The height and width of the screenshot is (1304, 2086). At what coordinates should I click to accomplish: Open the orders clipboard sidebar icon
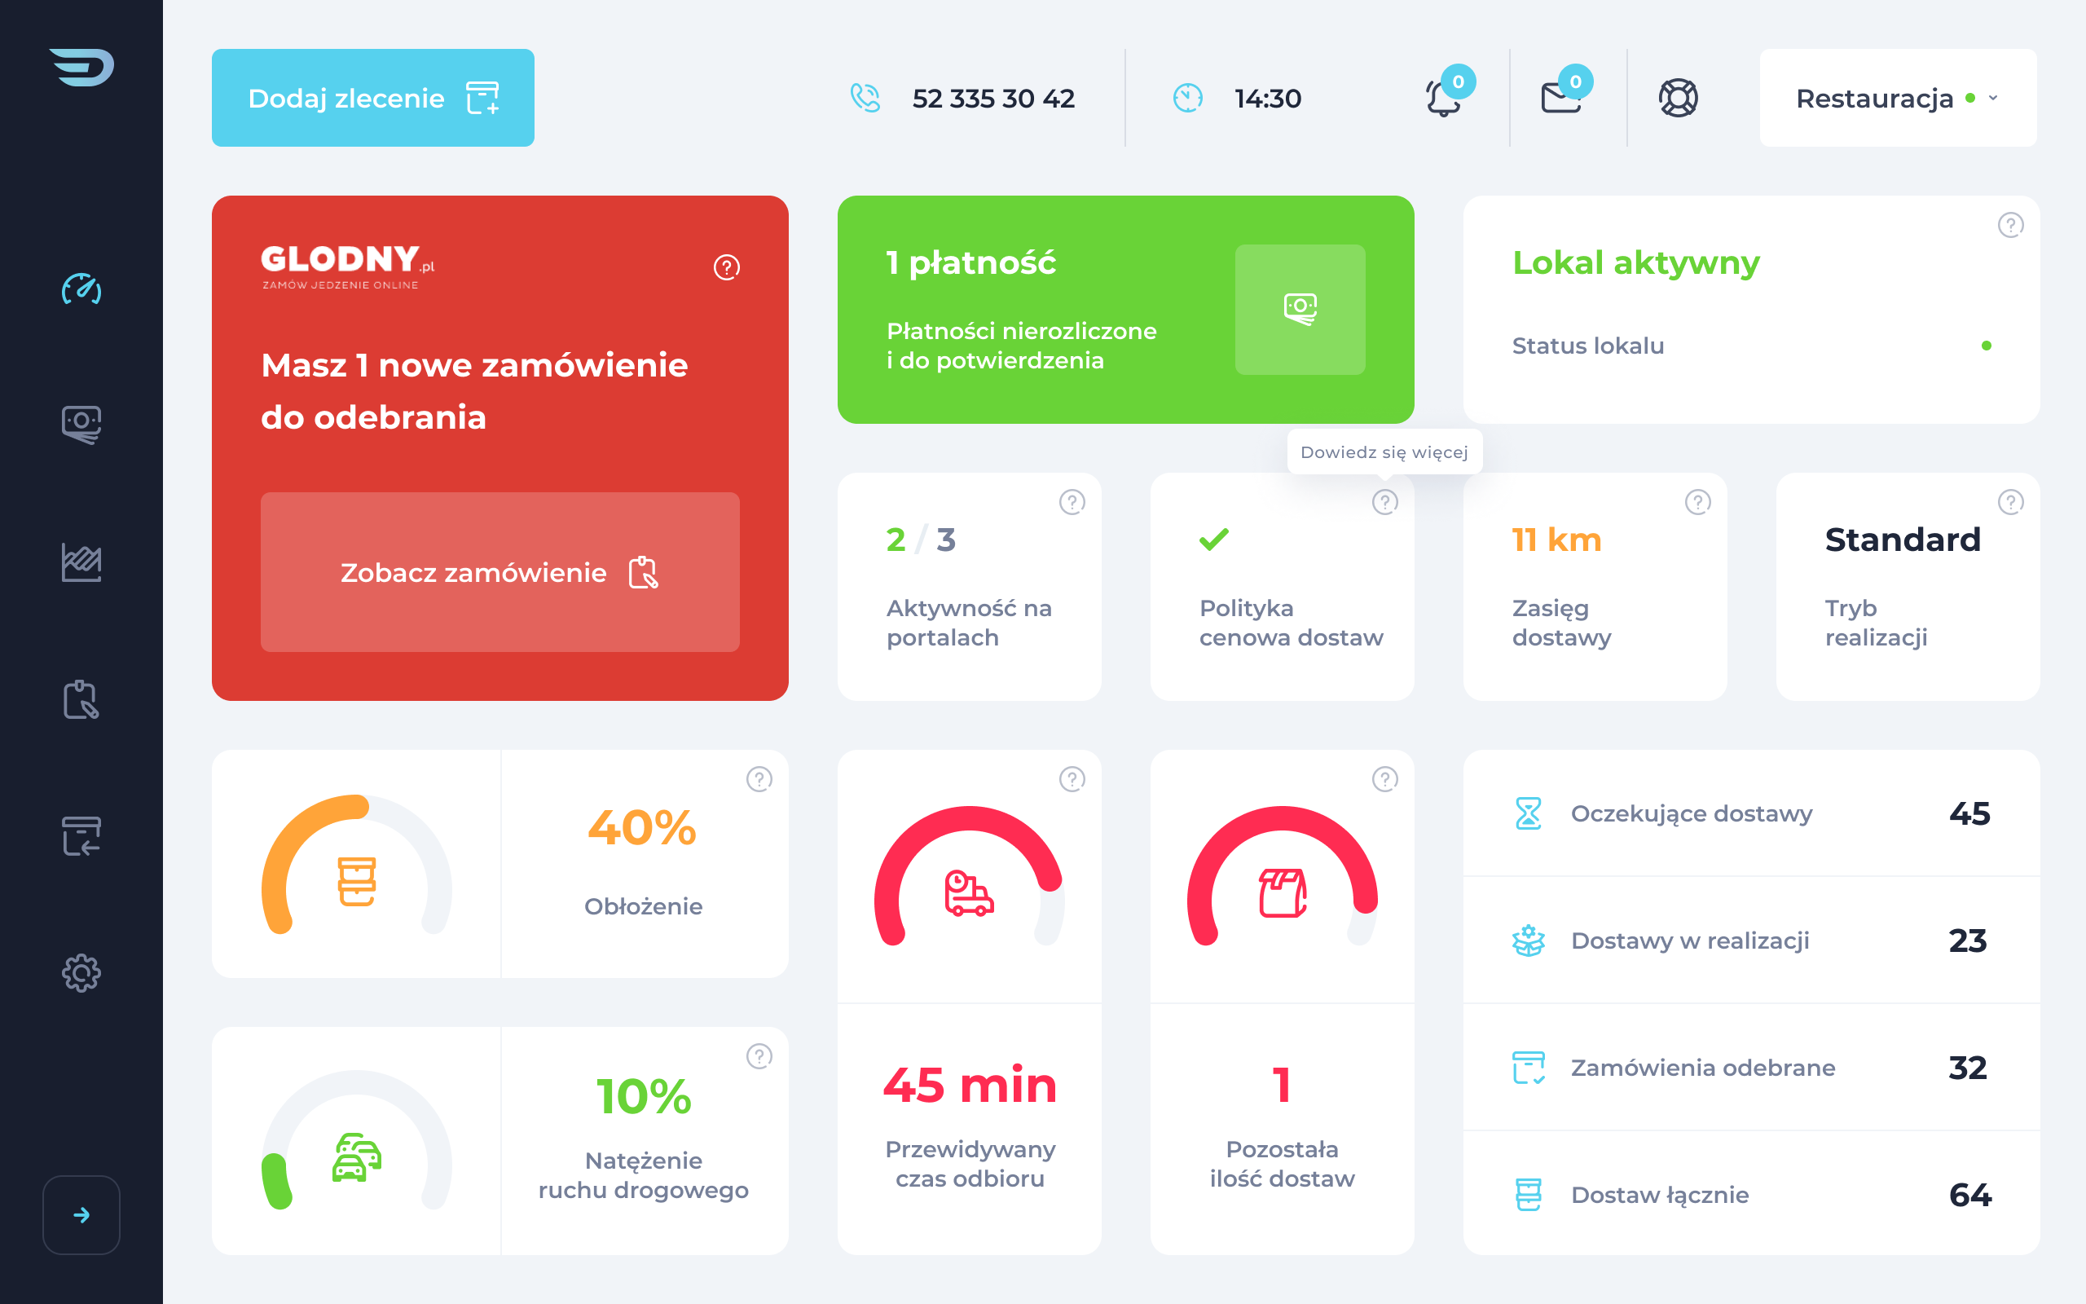click(x=81, y=699)
